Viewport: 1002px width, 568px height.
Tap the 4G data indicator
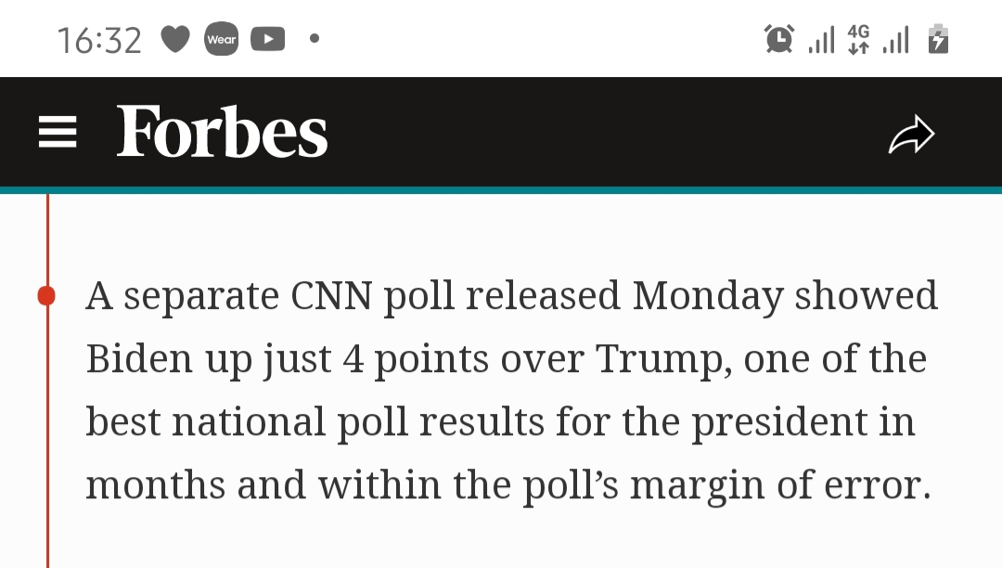858,39
